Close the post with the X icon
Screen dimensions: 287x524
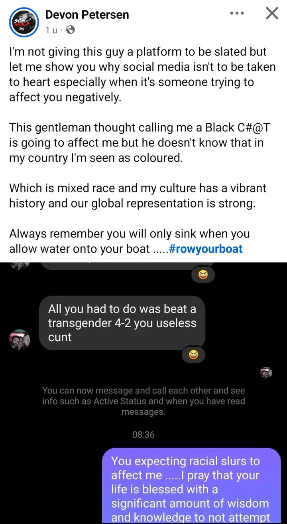coord(272,13)
